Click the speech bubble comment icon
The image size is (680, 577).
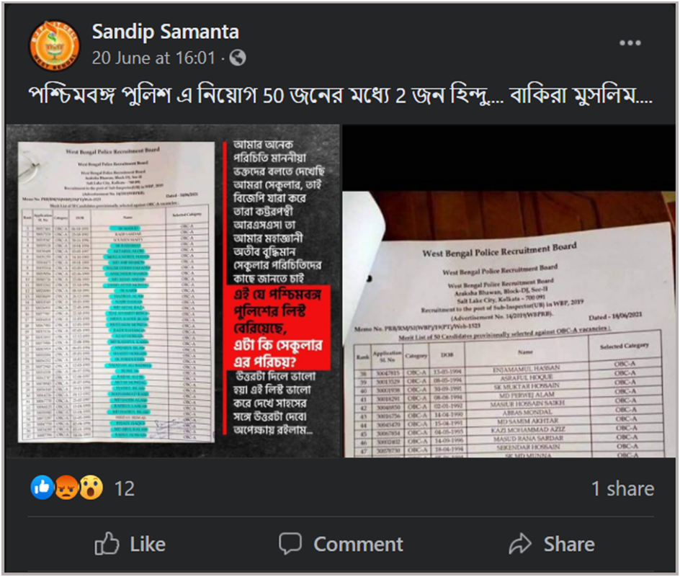[x=290, y=544]
